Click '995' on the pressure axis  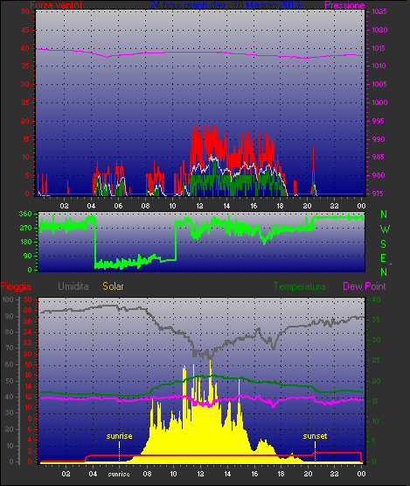pos(378,121)
